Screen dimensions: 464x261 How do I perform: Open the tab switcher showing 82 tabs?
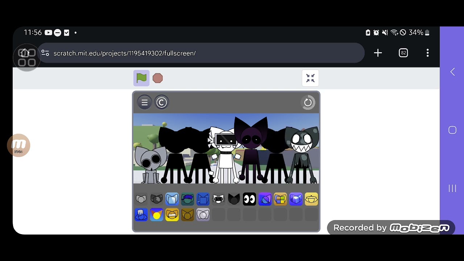[x=403, y=53]
